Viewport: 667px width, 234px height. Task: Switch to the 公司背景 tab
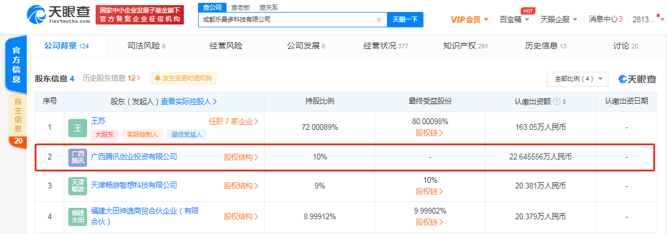tap(67, 46)
